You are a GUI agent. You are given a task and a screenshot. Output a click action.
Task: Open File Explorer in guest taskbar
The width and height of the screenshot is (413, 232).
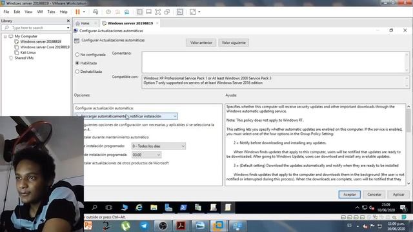click(x=154, y=208)
